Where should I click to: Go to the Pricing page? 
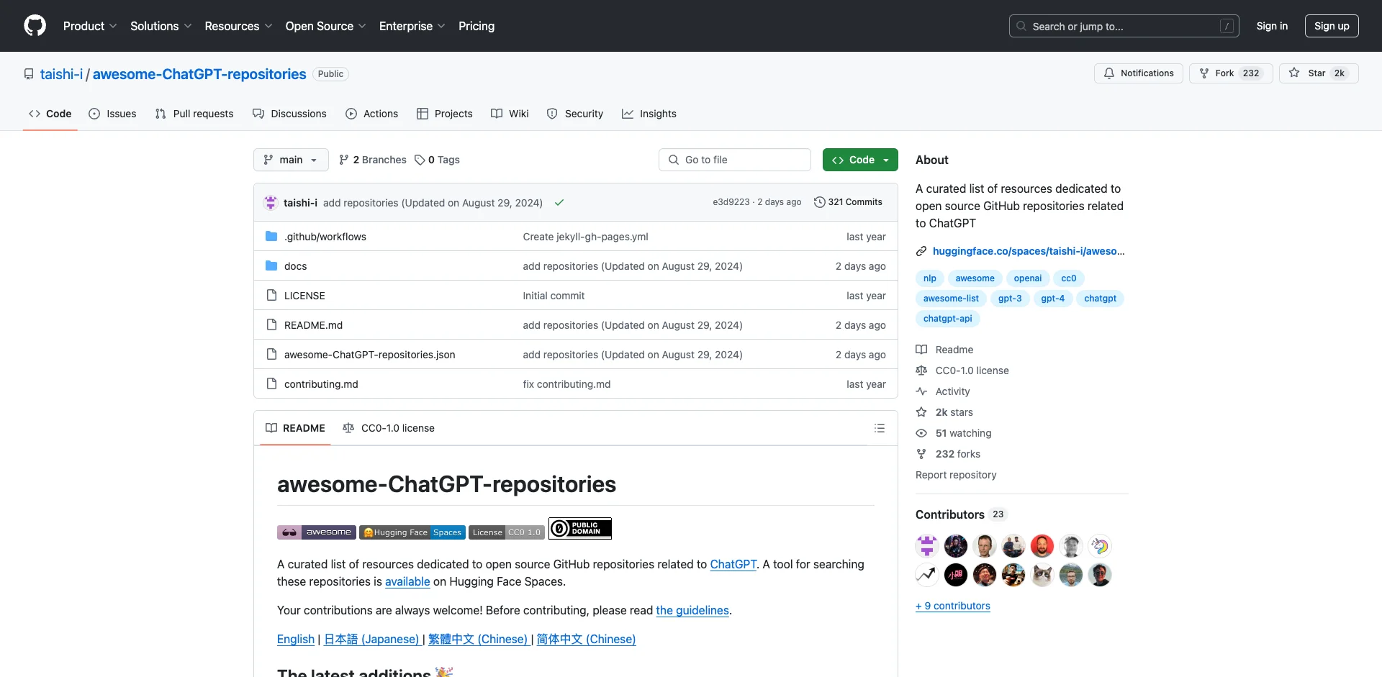point(477,26)
